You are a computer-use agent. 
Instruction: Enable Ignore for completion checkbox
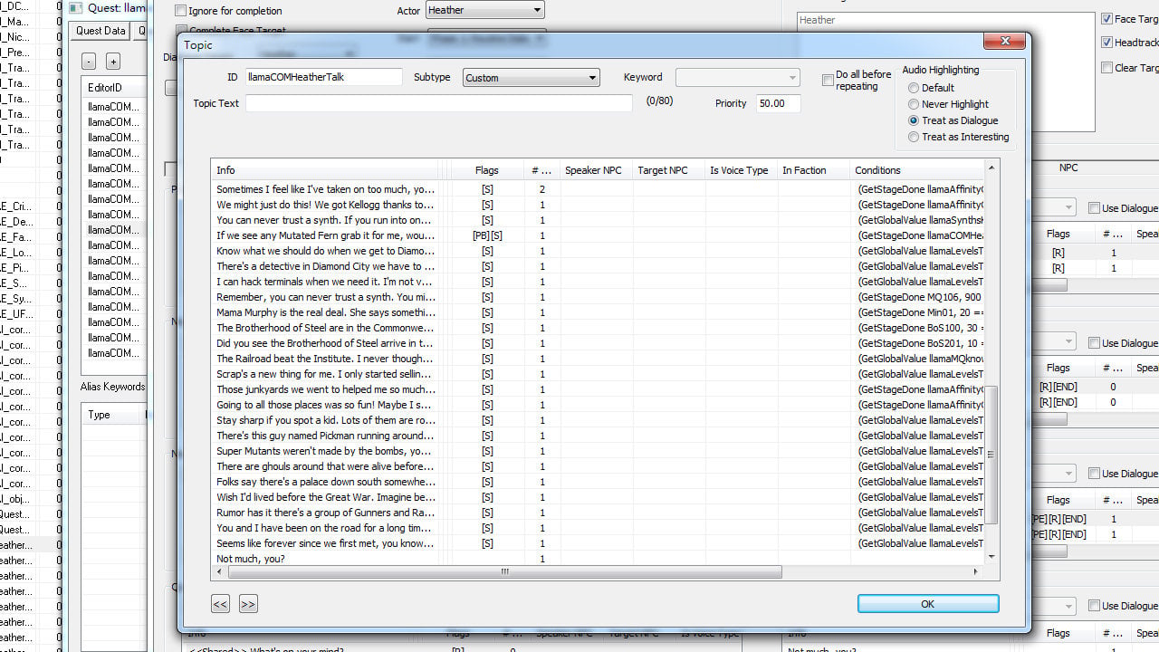pyautogui.click(x=181, y=11)
